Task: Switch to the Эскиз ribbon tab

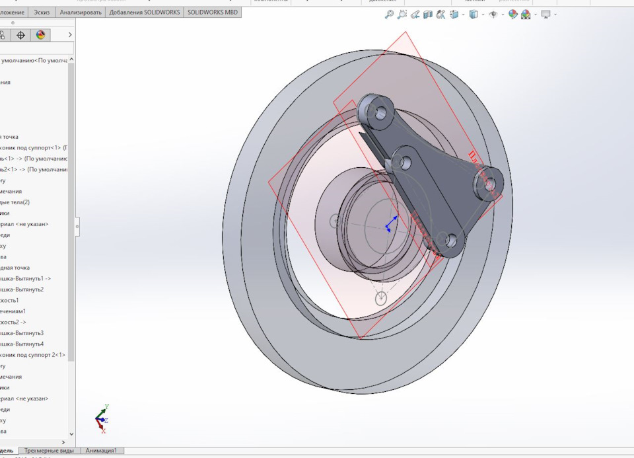Action: tap(42, 12)
